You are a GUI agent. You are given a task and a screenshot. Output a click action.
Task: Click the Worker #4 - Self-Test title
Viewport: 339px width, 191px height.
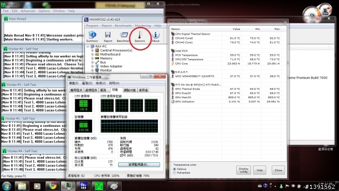point(22,151)
